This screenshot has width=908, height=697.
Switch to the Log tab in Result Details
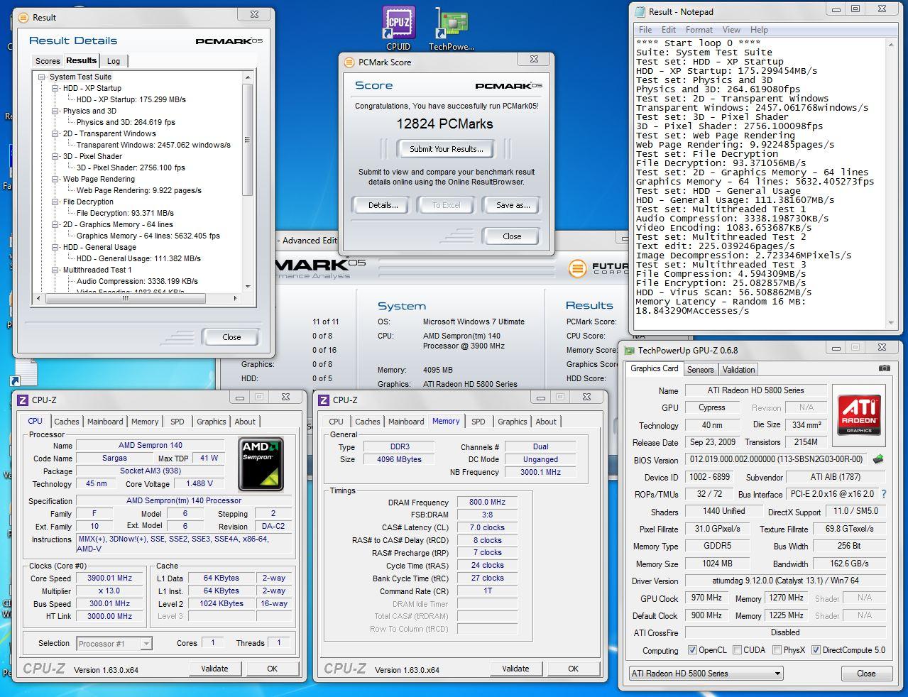[x=114, y=61]
